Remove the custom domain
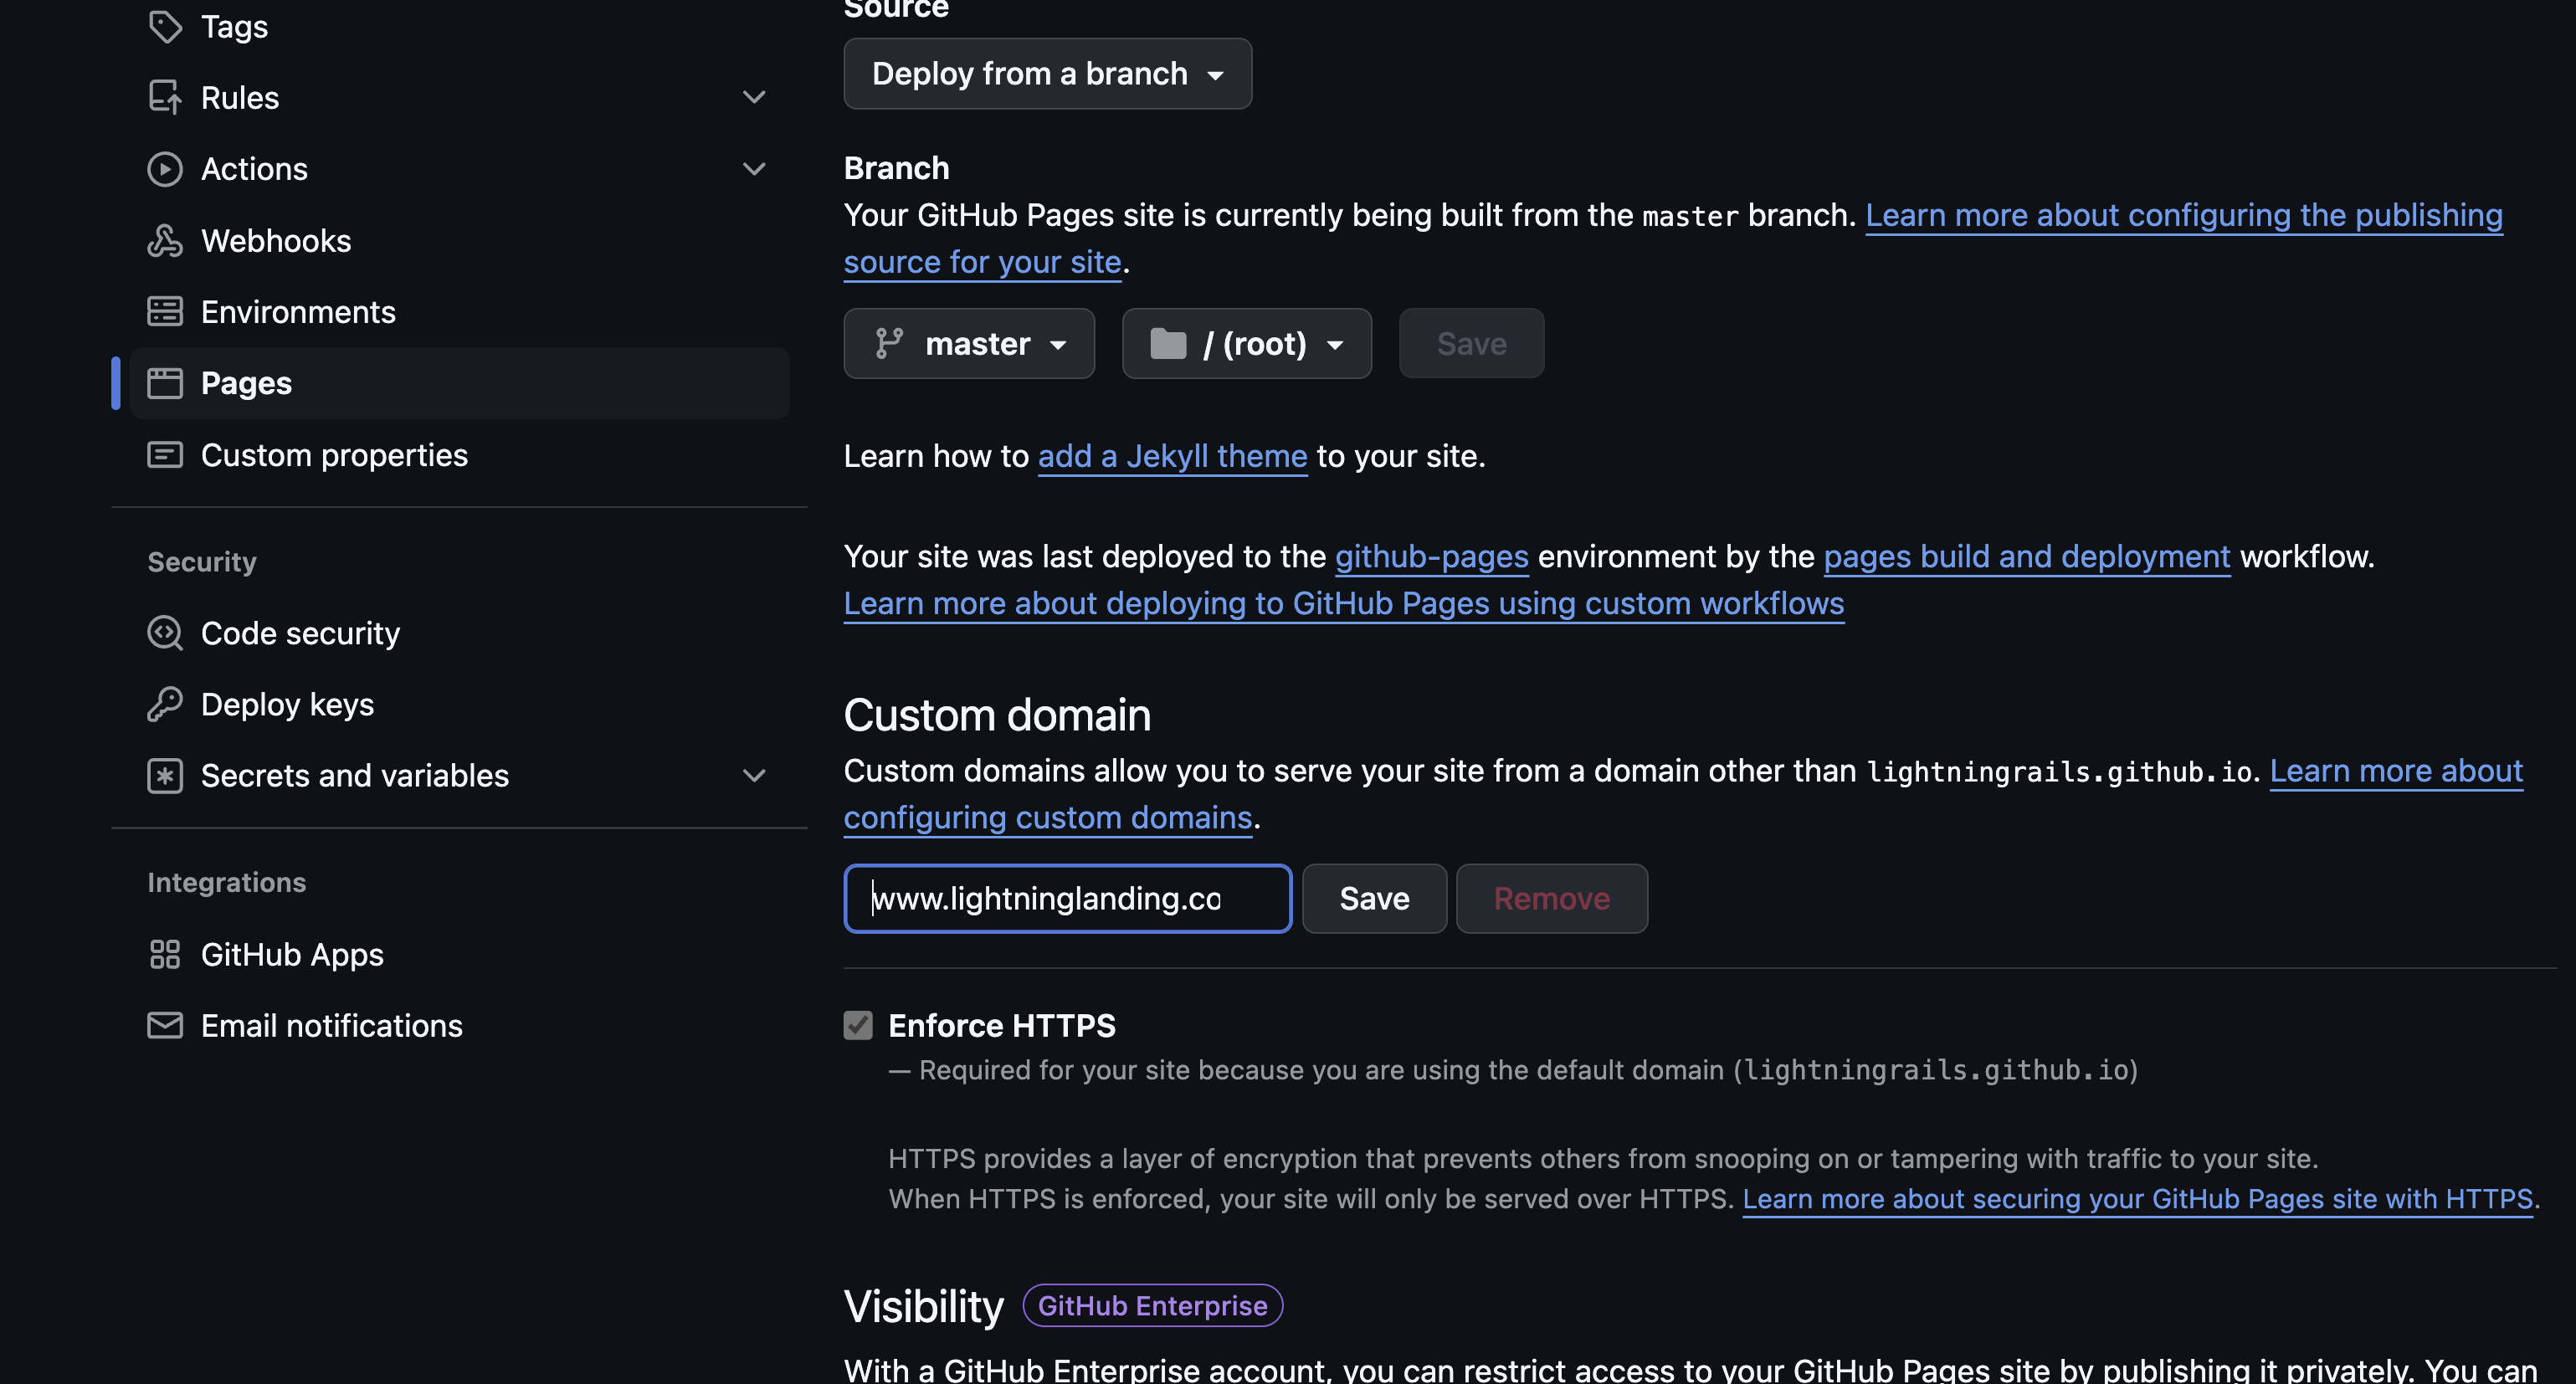The height and width of the screenshot is (1384, 2576). coord(1551,898)
